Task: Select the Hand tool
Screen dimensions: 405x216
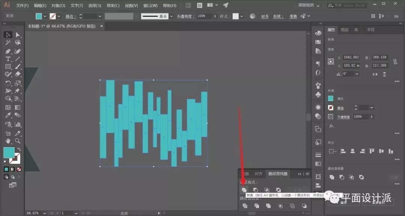Action: (8, 141)
